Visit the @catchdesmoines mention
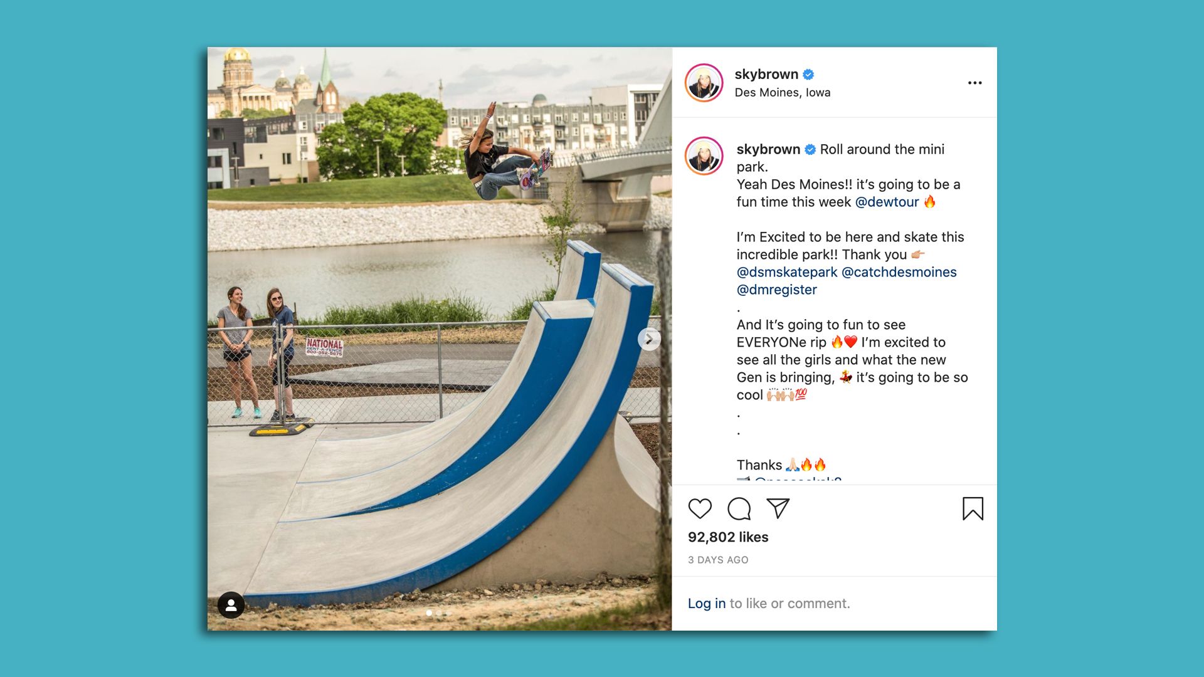 pyautogui.click(x=899, y=272)
